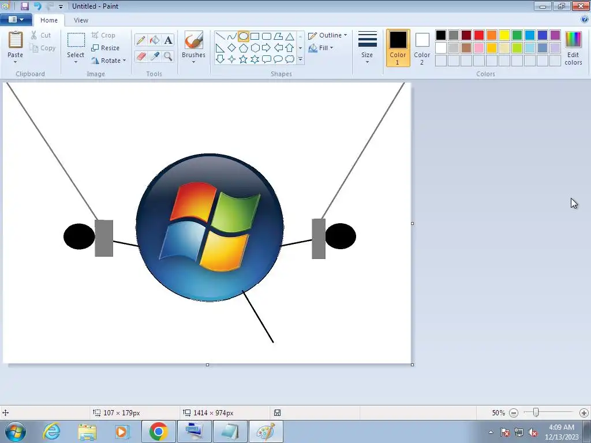Open the Paint application menu button

click(16, 20)
